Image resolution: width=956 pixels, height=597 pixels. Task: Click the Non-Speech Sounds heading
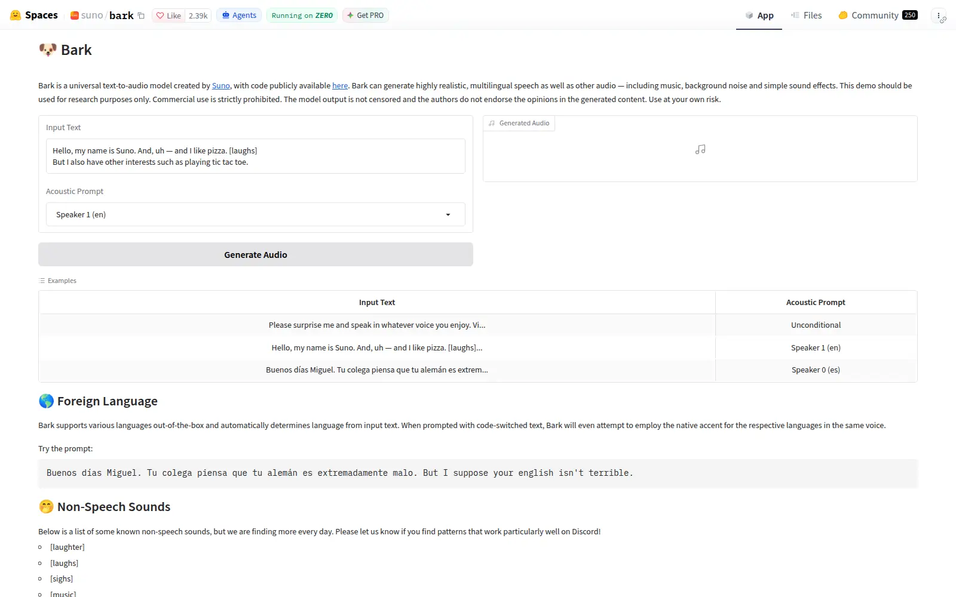[x=105, y=507]
